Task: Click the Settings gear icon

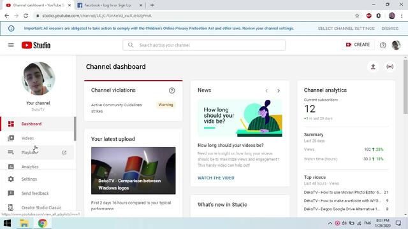Action: click(x=11, y=179)
